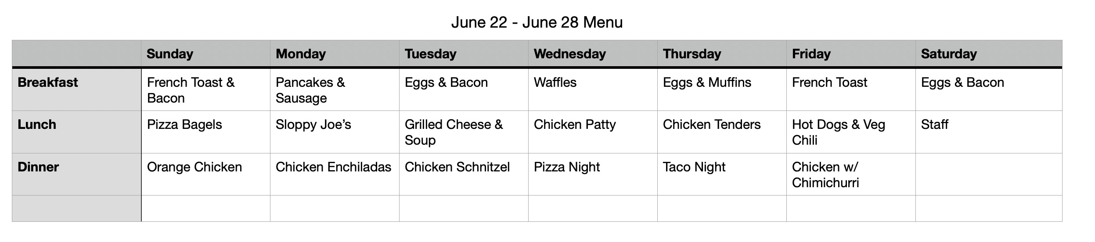Click the Pizza Night cell

[x=593, y=174]
